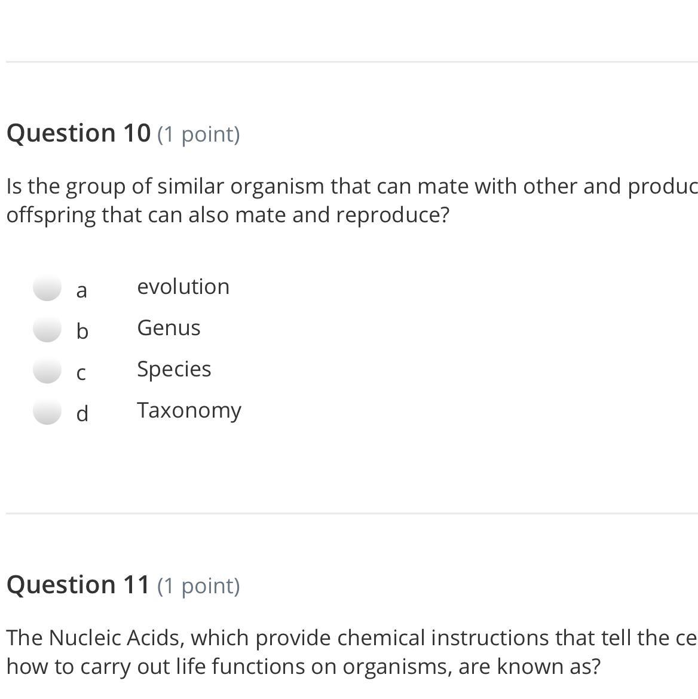The image size is (698, 699).
Task: Click '(1 point)' beside Question 10
Action: click(198, 134)
